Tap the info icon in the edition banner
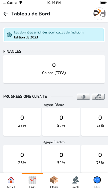This screenshot has width=108, height=192. (9, 35)
